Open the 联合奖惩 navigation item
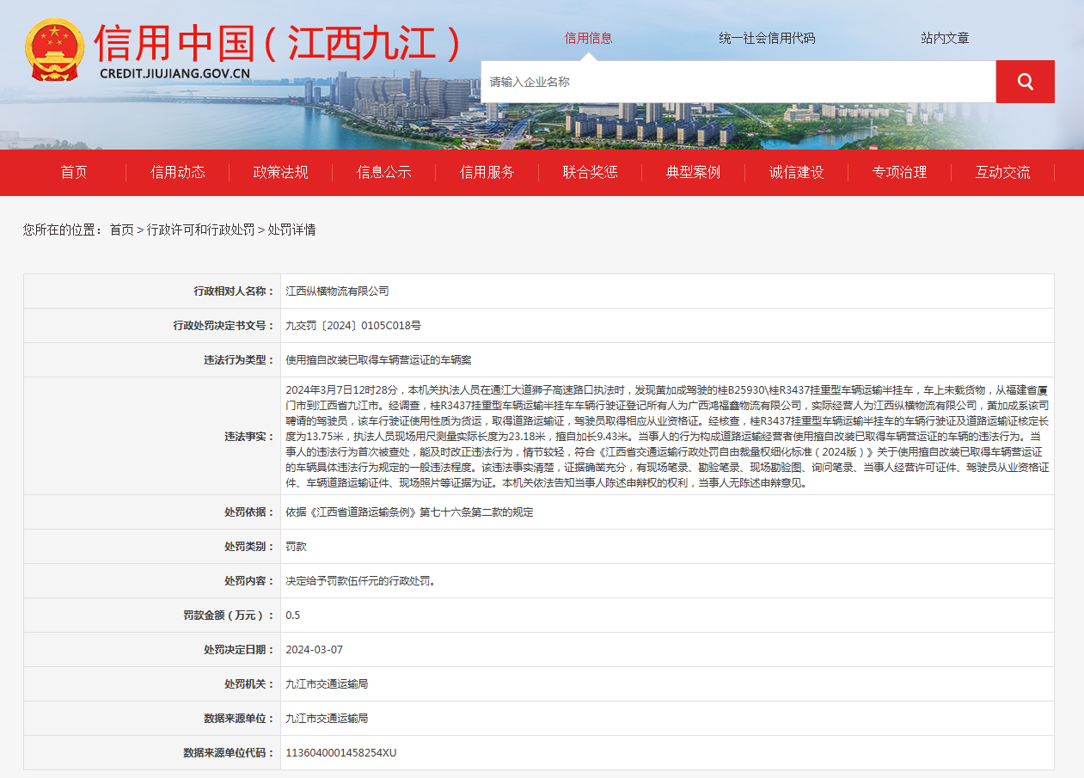Viewport: 1084px width, 778px height. [589, 172]
